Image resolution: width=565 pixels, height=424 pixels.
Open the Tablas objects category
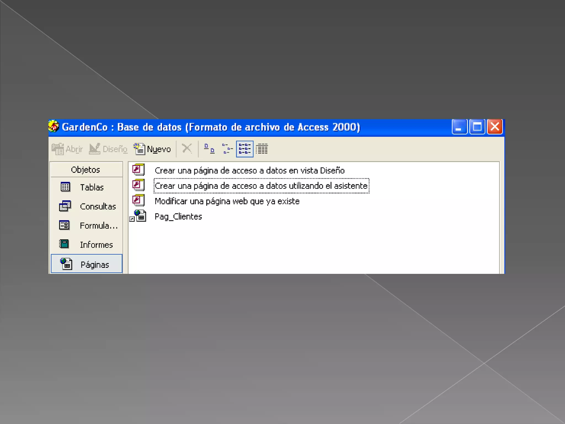tap(87, 187)
